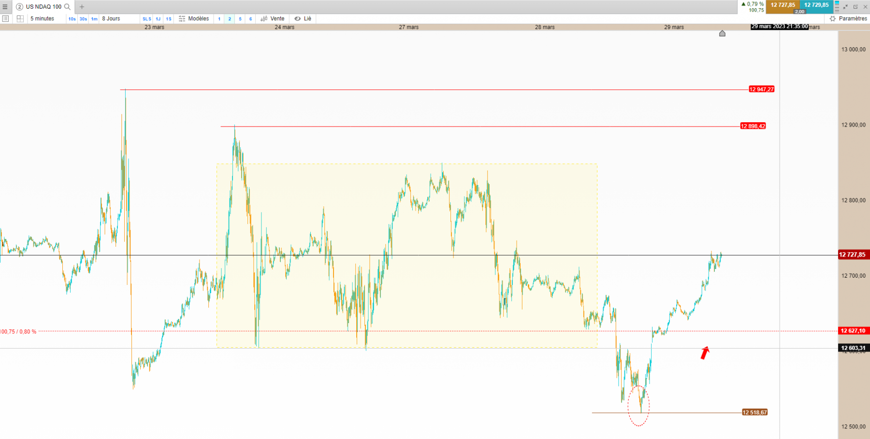The image size is (870, 439).
Task: Click the 12 603,31 black price tag
Action: (x=854, y=348)
